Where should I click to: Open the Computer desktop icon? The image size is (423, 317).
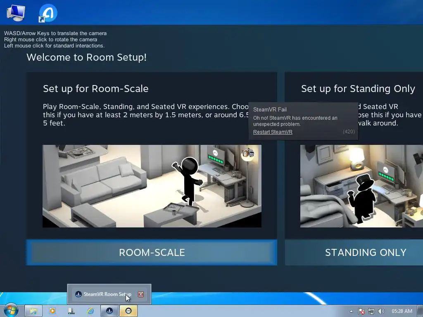pos(16,13)
